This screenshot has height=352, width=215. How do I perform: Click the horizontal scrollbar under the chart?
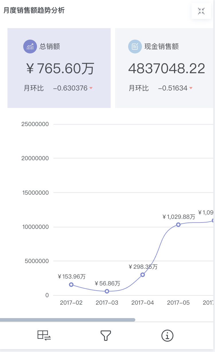[67, 320]
